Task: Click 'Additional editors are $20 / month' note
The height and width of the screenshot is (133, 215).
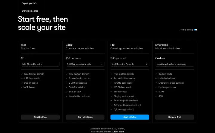Action: [x=107, y=129]
